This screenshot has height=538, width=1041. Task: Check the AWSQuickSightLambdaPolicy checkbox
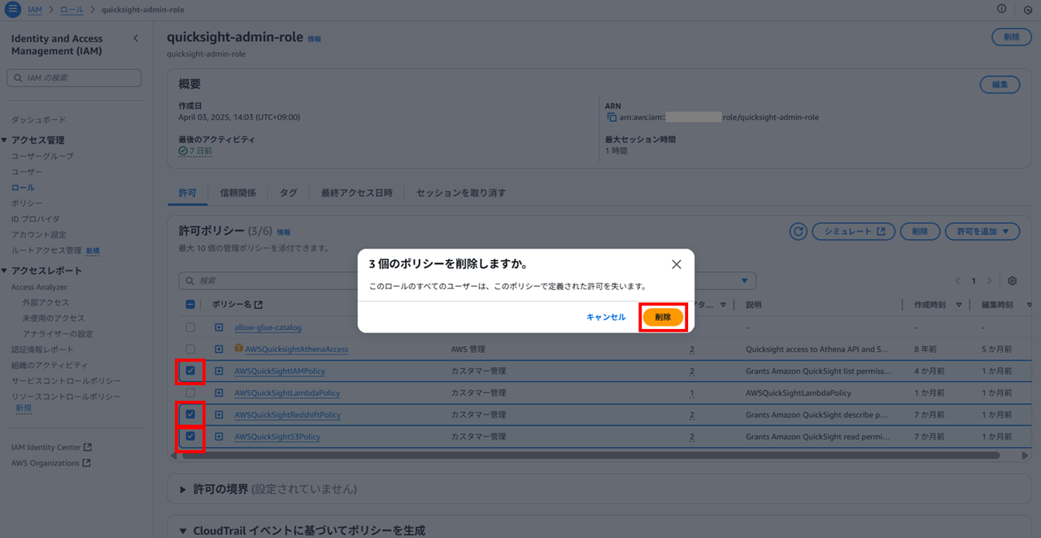pyautogui.click(x=190, y=393)
